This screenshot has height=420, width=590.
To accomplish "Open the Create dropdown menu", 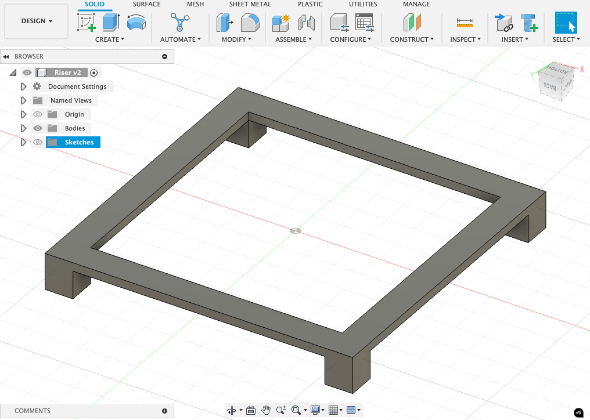I will (x=110, y=39).
